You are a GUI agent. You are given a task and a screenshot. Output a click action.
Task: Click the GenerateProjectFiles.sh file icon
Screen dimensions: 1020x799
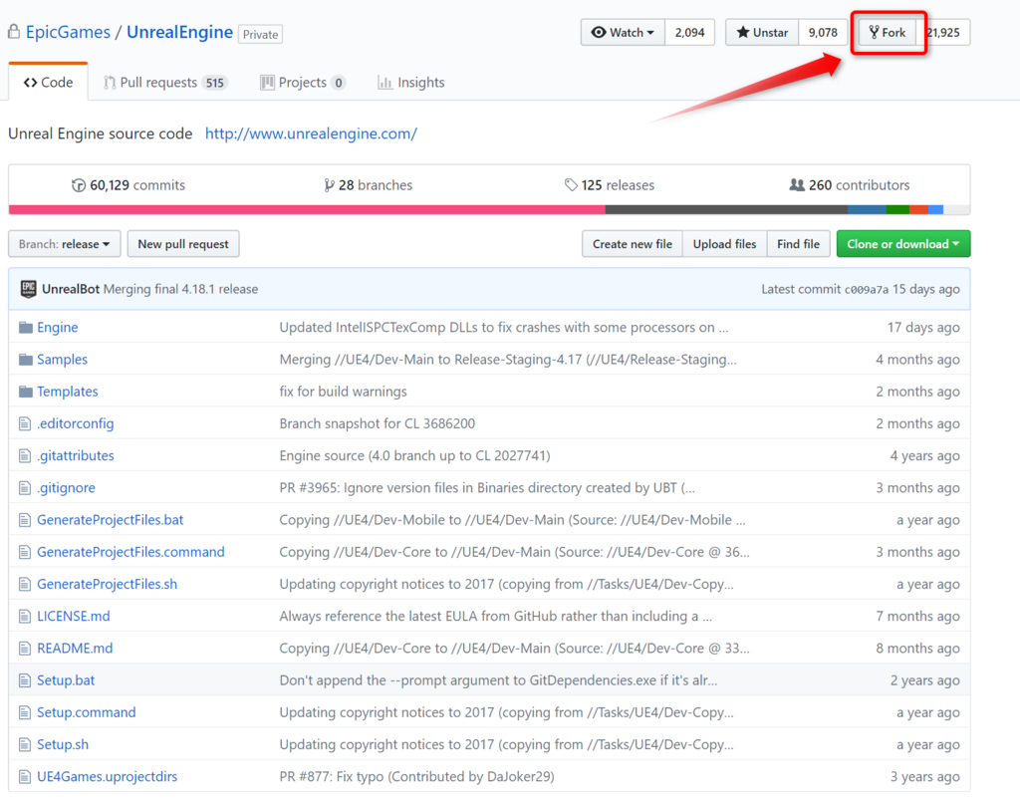pyautogui.click(x=25, y=584)
